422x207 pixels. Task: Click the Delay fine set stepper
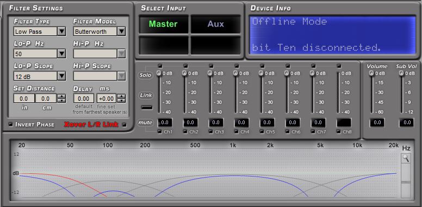[121, 99]
